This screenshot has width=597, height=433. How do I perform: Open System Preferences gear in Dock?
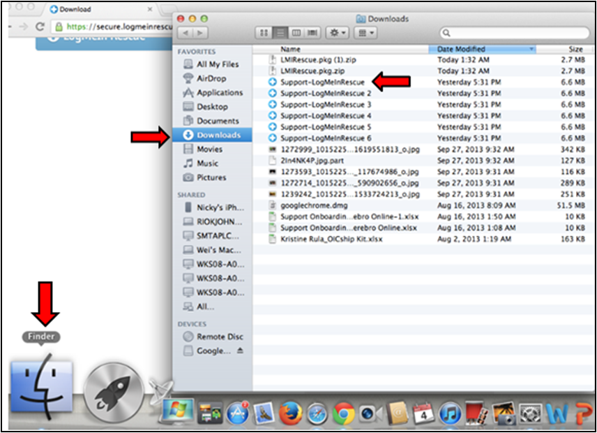coord(529,413)
